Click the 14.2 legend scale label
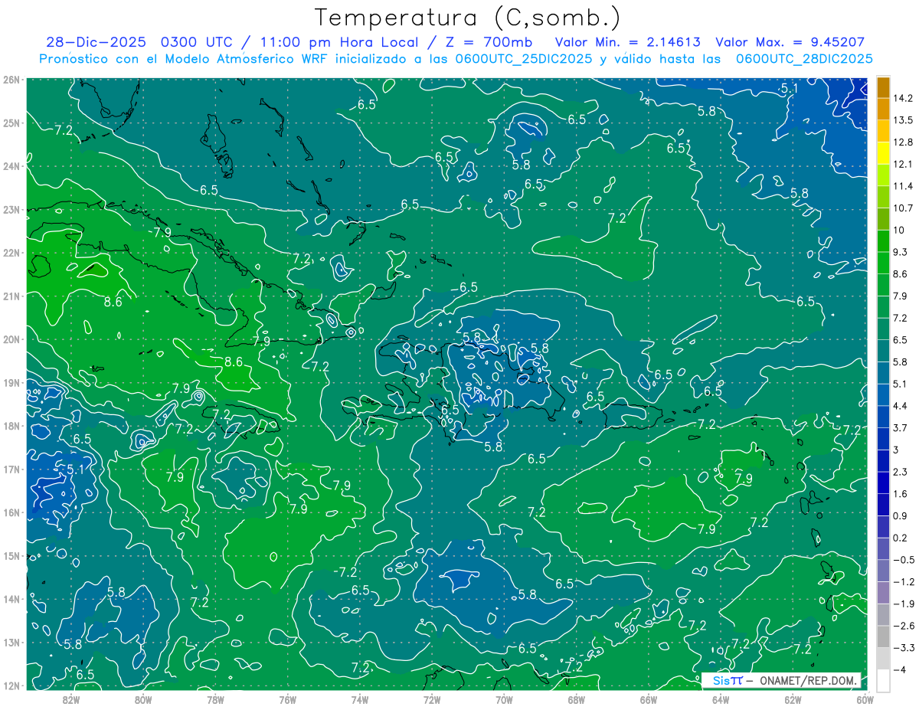The width and height of the screenshot is (919, 710). (902, 98)
